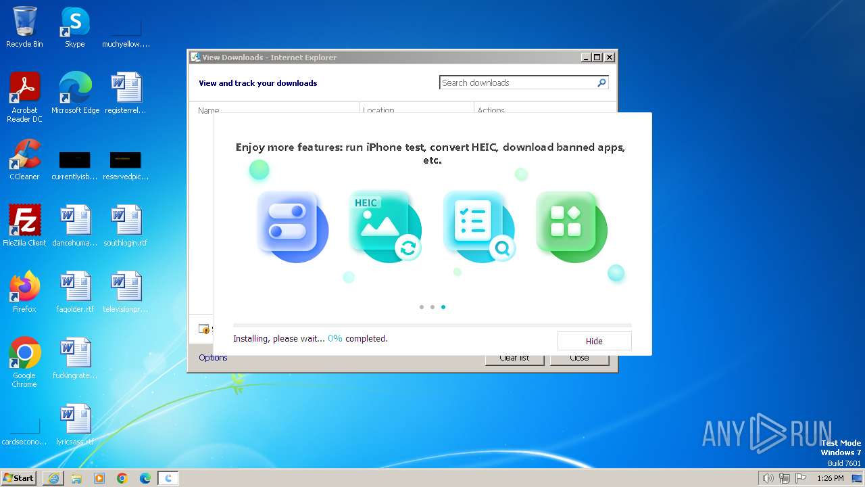Click the Location column header

click(x=417, y=110)
